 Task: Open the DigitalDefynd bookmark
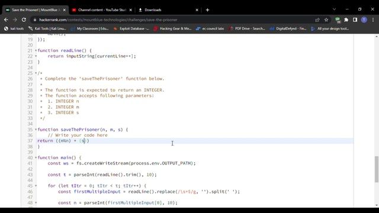point(288,28)
